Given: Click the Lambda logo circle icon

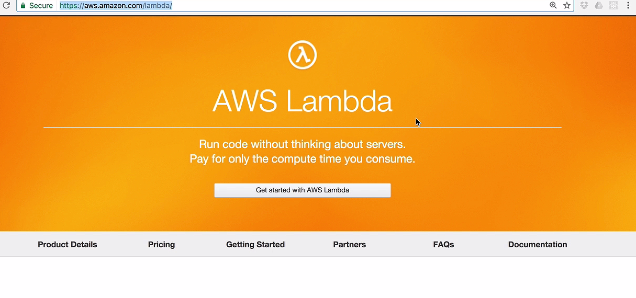Looking at the screenshot, I should (303, 55).
